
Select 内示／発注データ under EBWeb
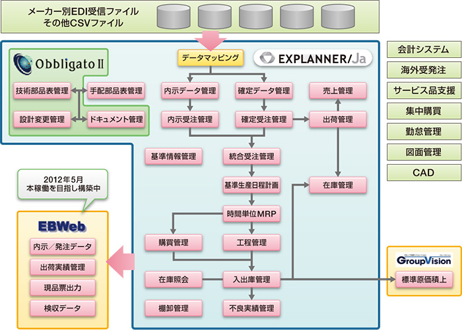(x=63, y=246)
